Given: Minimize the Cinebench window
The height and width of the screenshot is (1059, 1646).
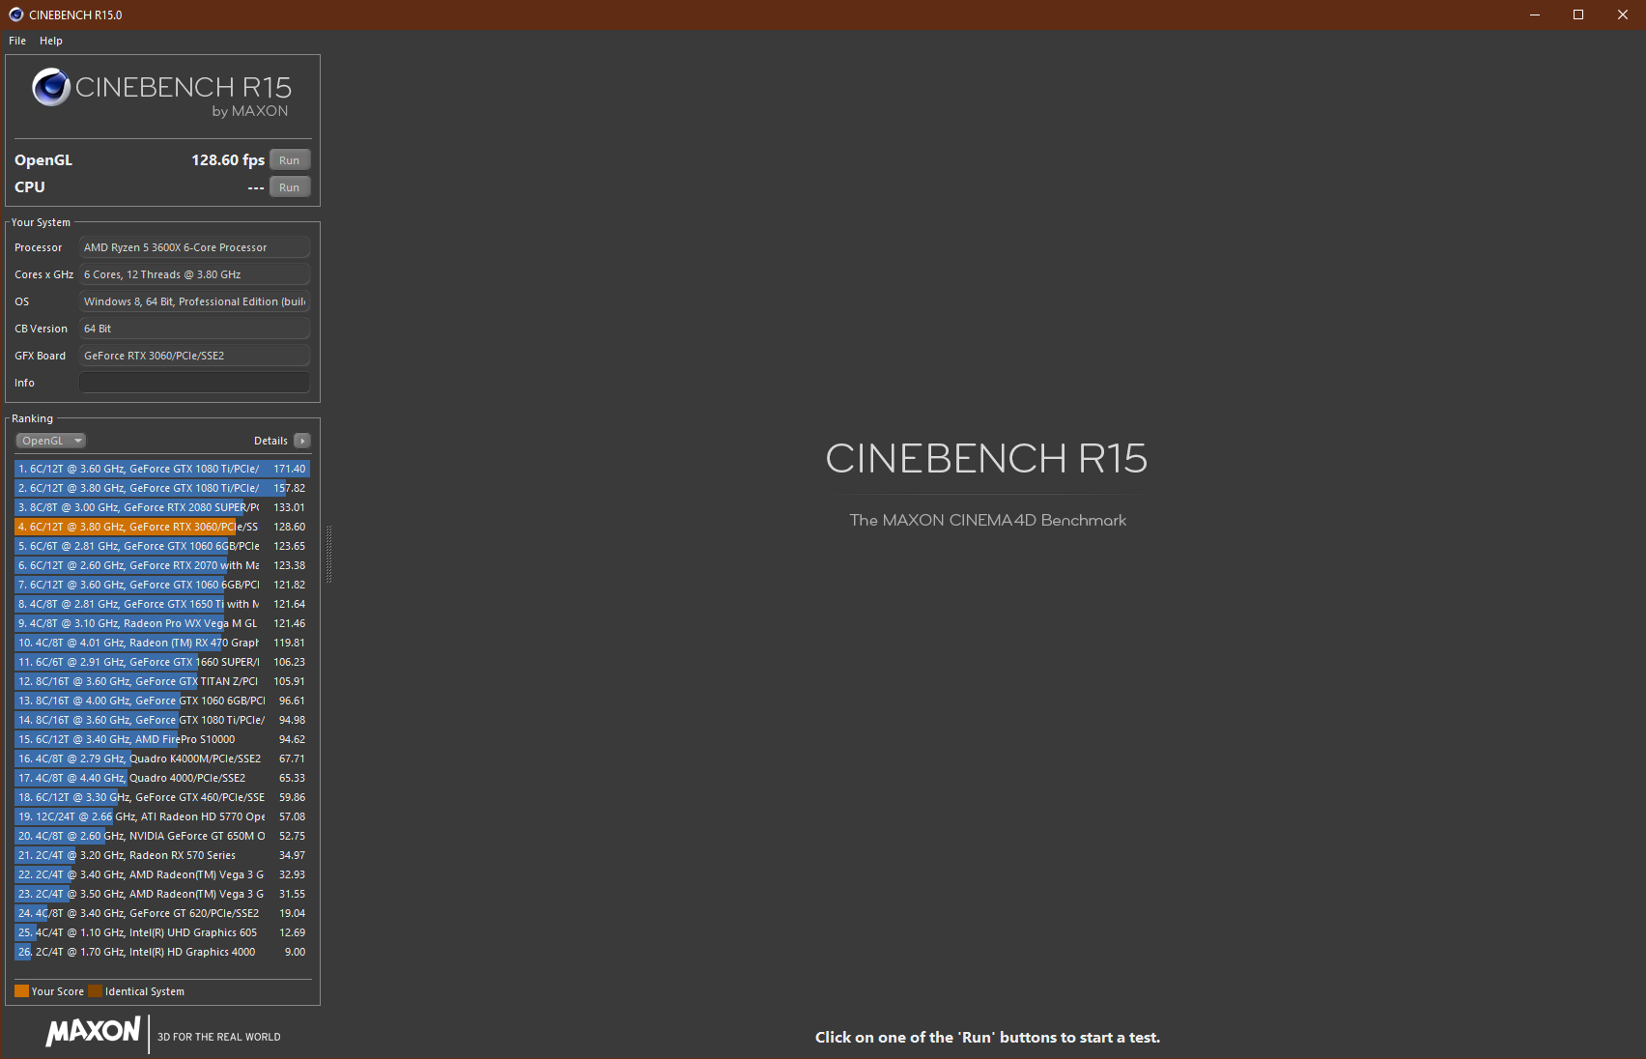Looking at the screenshot, I should pos(1535,14).
